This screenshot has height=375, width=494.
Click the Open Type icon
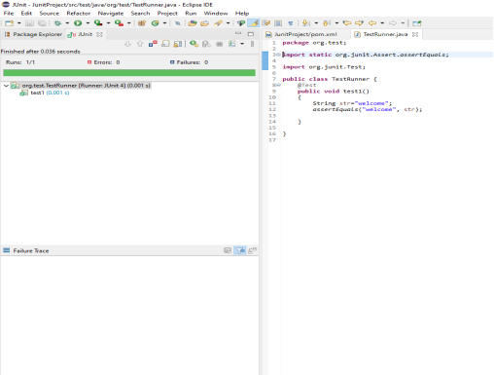tap(193, 23)
